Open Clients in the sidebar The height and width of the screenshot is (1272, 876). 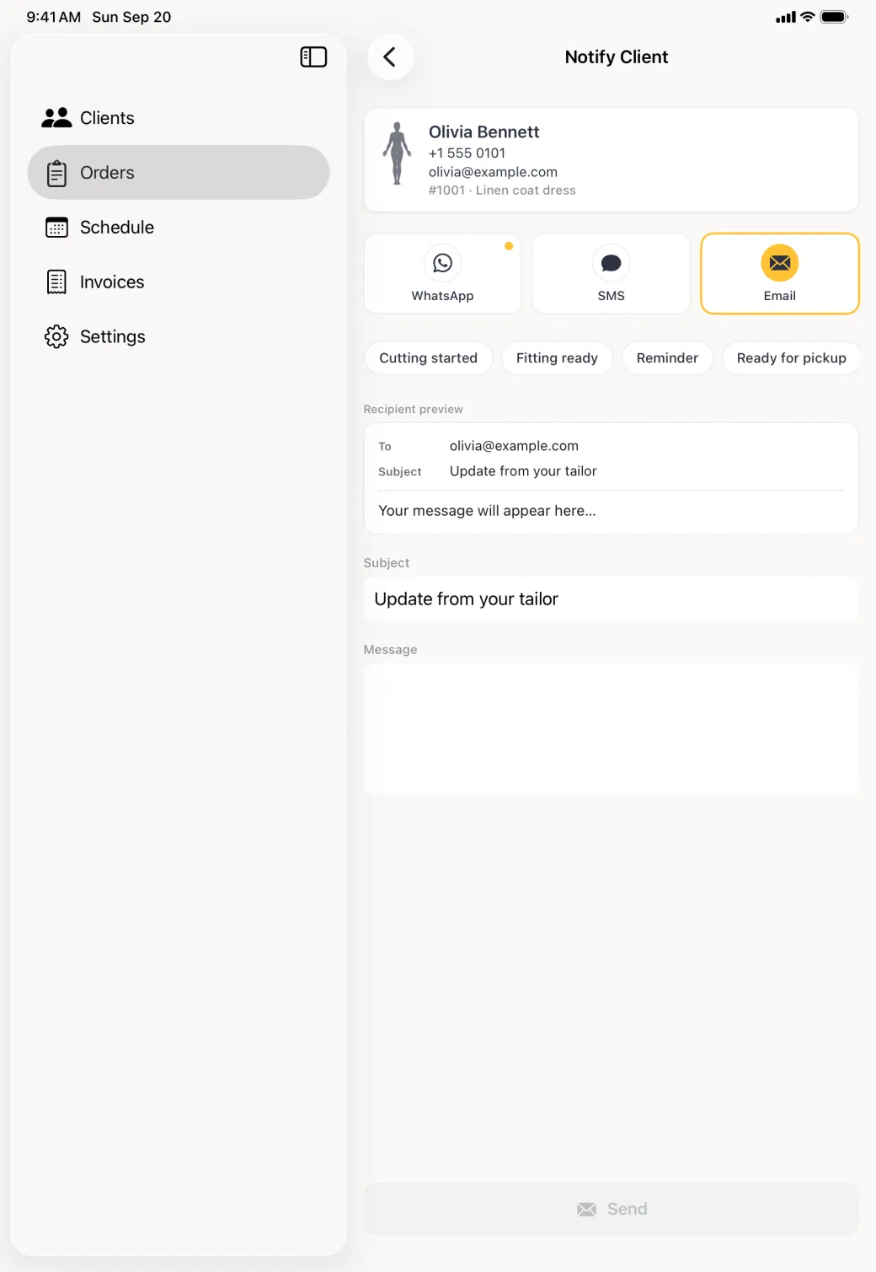point(179,118)
